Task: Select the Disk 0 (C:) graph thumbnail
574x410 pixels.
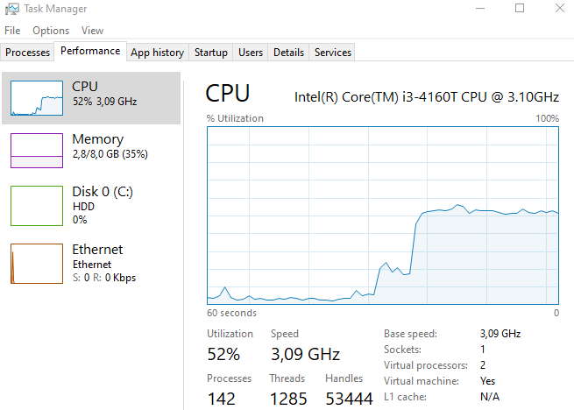Action: pyautogui.click(x=37, y=205)
